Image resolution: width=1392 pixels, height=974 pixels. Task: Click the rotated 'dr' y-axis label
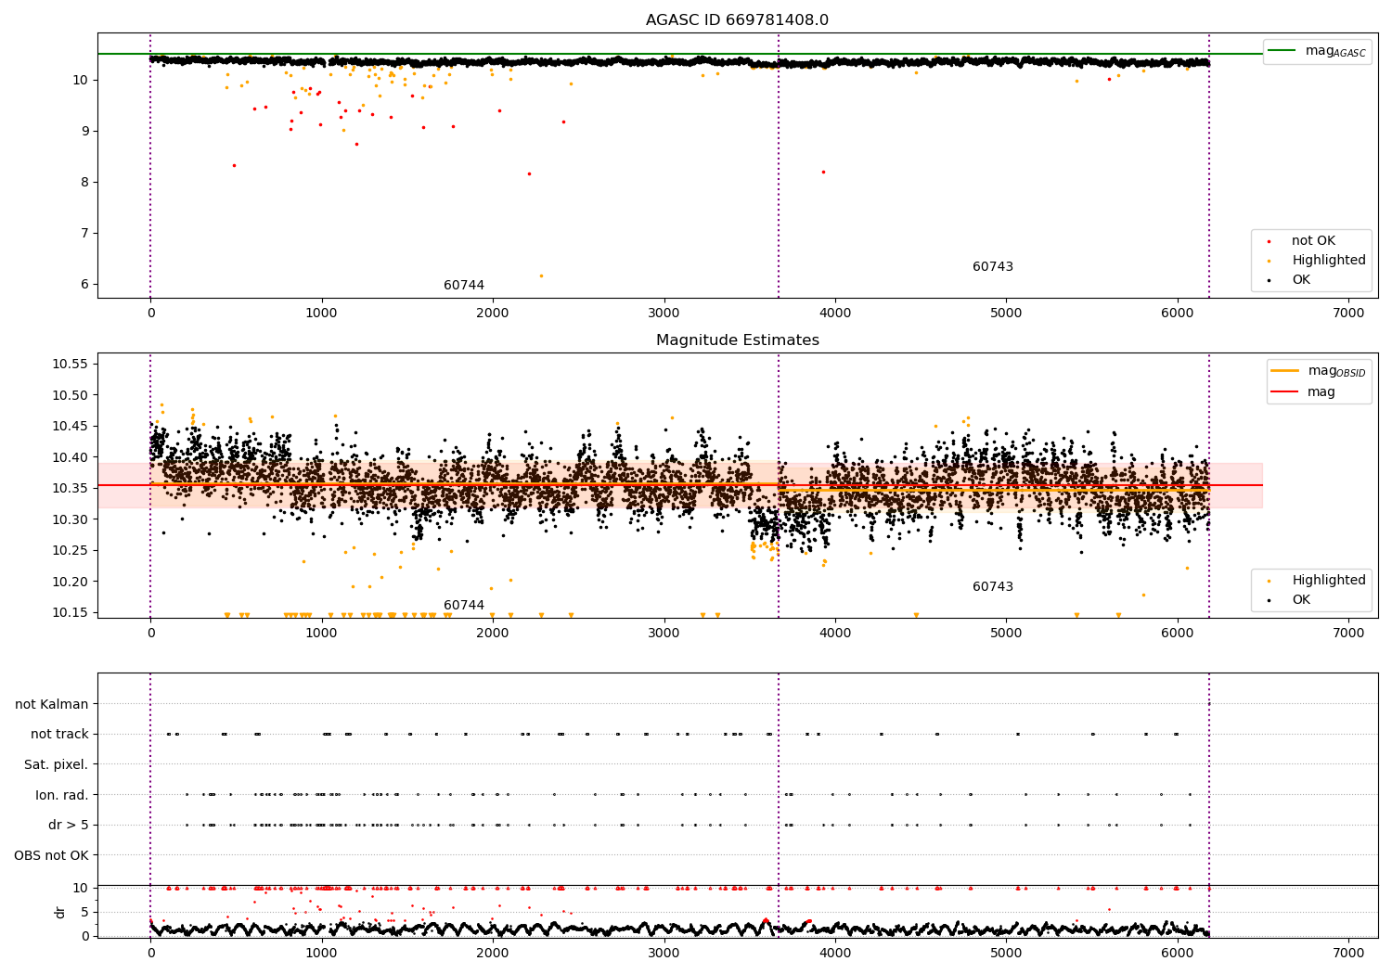pos(60,912)
